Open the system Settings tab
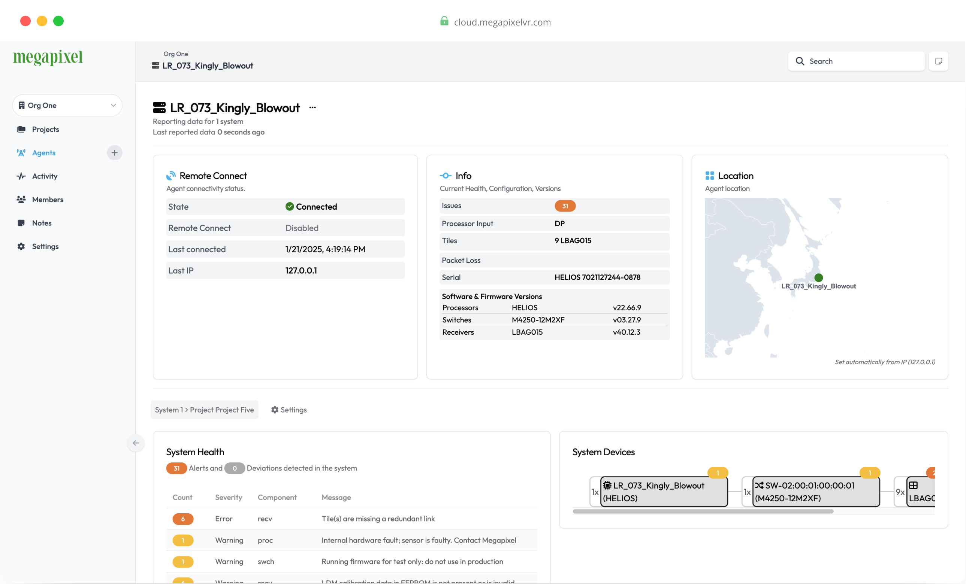The width and height of the screenshot is (966, 584). click(x=289, y=410)
